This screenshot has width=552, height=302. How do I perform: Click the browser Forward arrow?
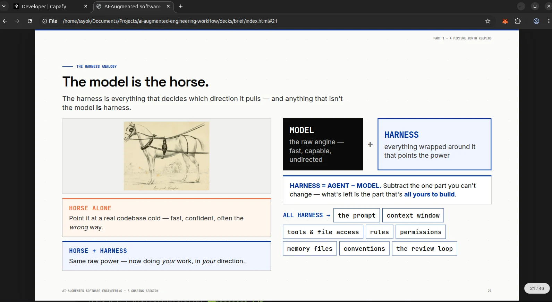click(17, 21)
